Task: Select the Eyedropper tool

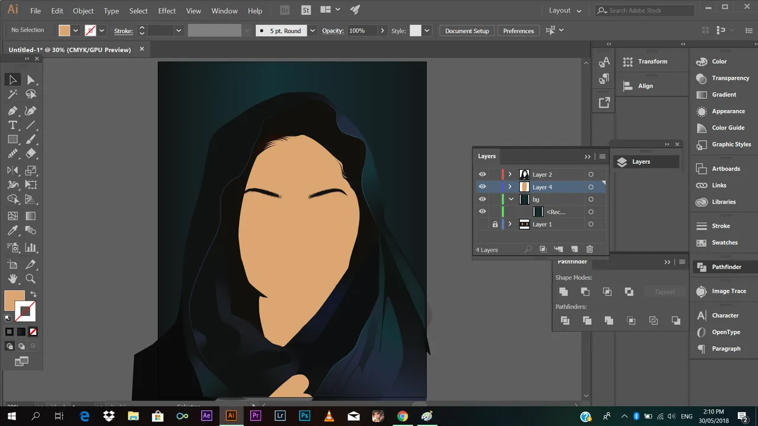Action: 12,231
